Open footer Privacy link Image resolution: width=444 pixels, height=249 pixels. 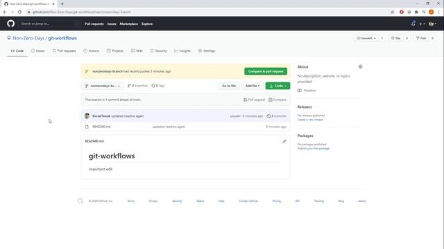tap(153, 201)
